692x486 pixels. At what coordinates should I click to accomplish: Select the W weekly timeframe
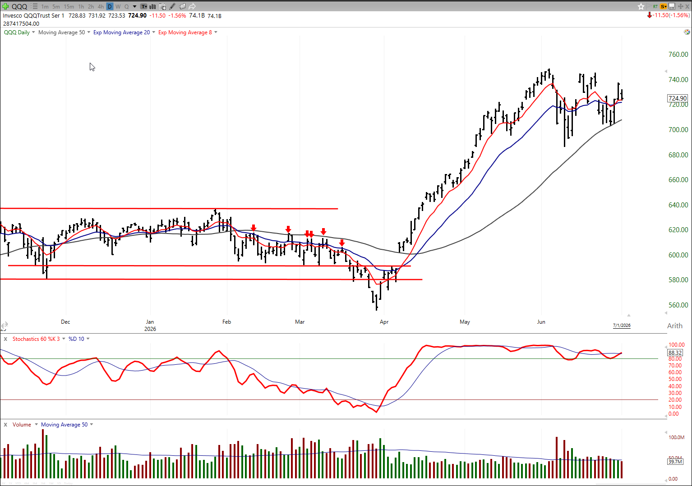(118, 7)
